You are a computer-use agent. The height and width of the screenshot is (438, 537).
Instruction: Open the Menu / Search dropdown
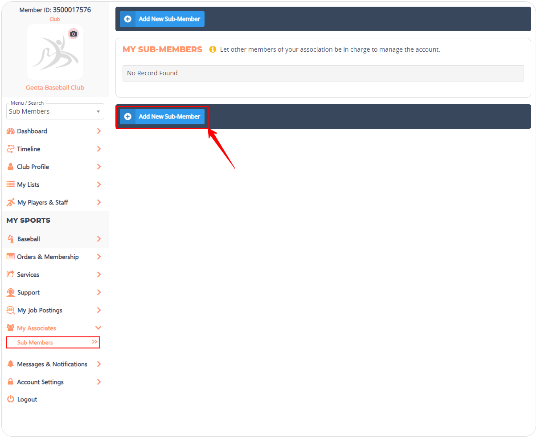pyautogui.click(x=55, y=111)
